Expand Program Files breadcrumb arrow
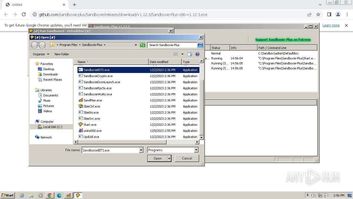 (80, 45)
